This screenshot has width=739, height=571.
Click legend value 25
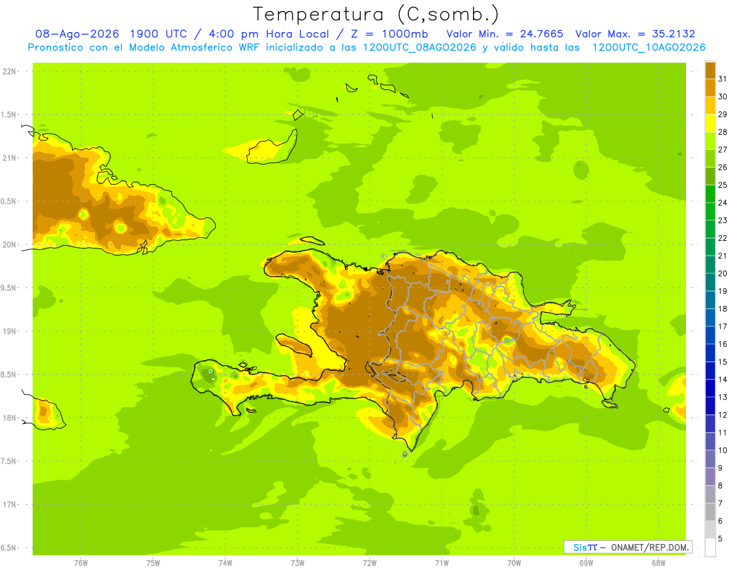tap(722, 185)
